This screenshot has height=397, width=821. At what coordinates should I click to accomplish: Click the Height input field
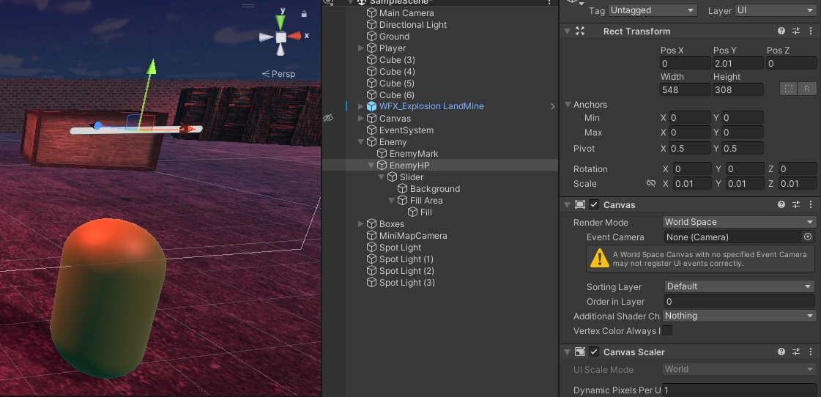pyautogui.click(x=738, y=89)
